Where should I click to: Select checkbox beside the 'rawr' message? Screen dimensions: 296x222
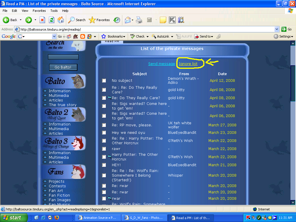(x=104, y=149)
